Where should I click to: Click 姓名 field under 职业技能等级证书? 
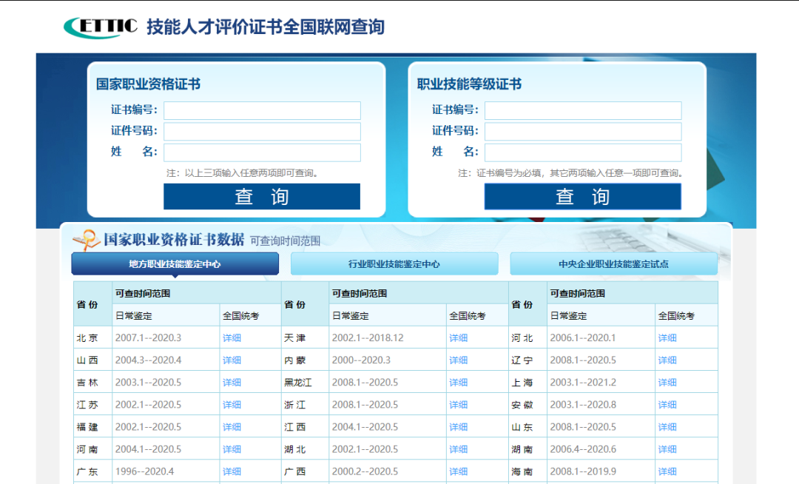(x=583, y=152)
